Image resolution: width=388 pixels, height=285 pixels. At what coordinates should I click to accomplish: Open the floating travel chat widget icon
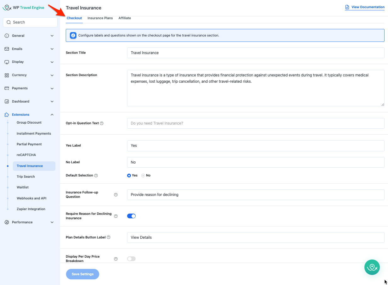(x=372, y=267)
